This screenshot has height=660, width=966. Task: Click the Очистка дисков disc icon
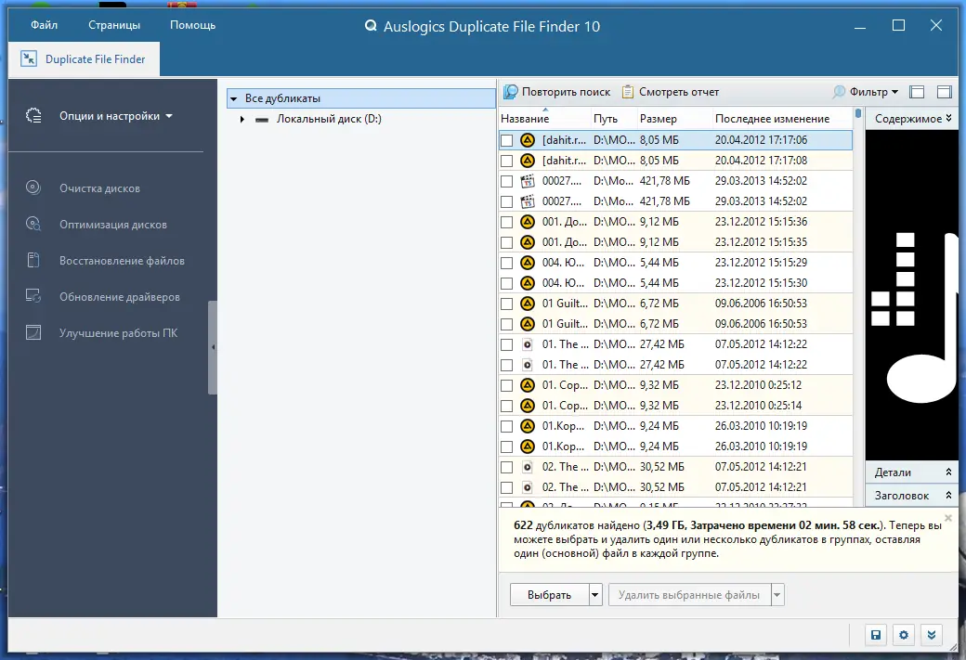tap(33, 188)
